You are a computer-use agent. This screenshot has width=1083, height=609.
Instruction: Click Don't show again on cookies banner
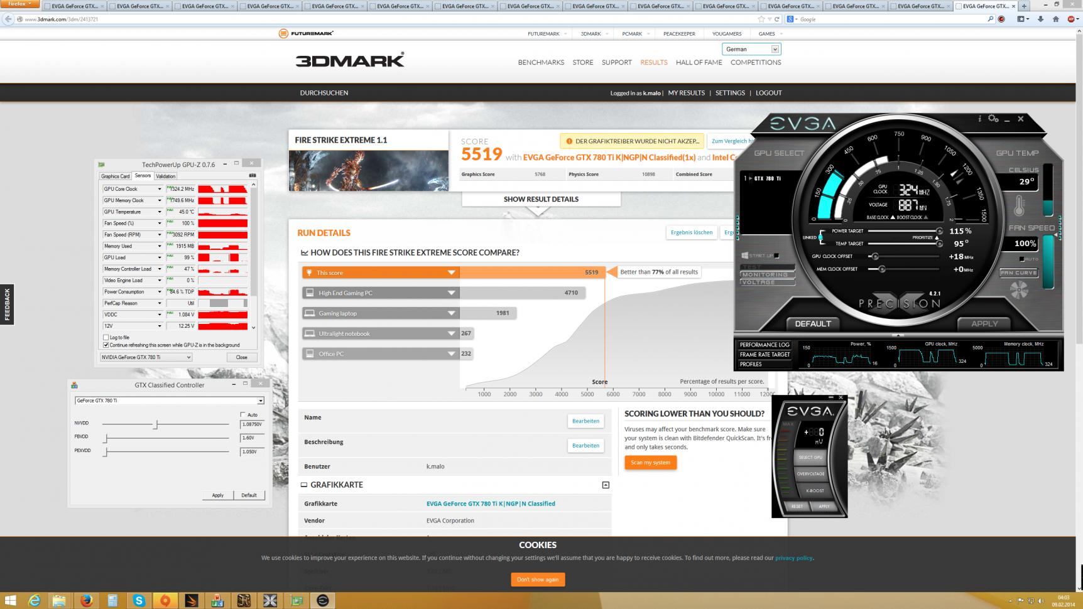[538, 579]
